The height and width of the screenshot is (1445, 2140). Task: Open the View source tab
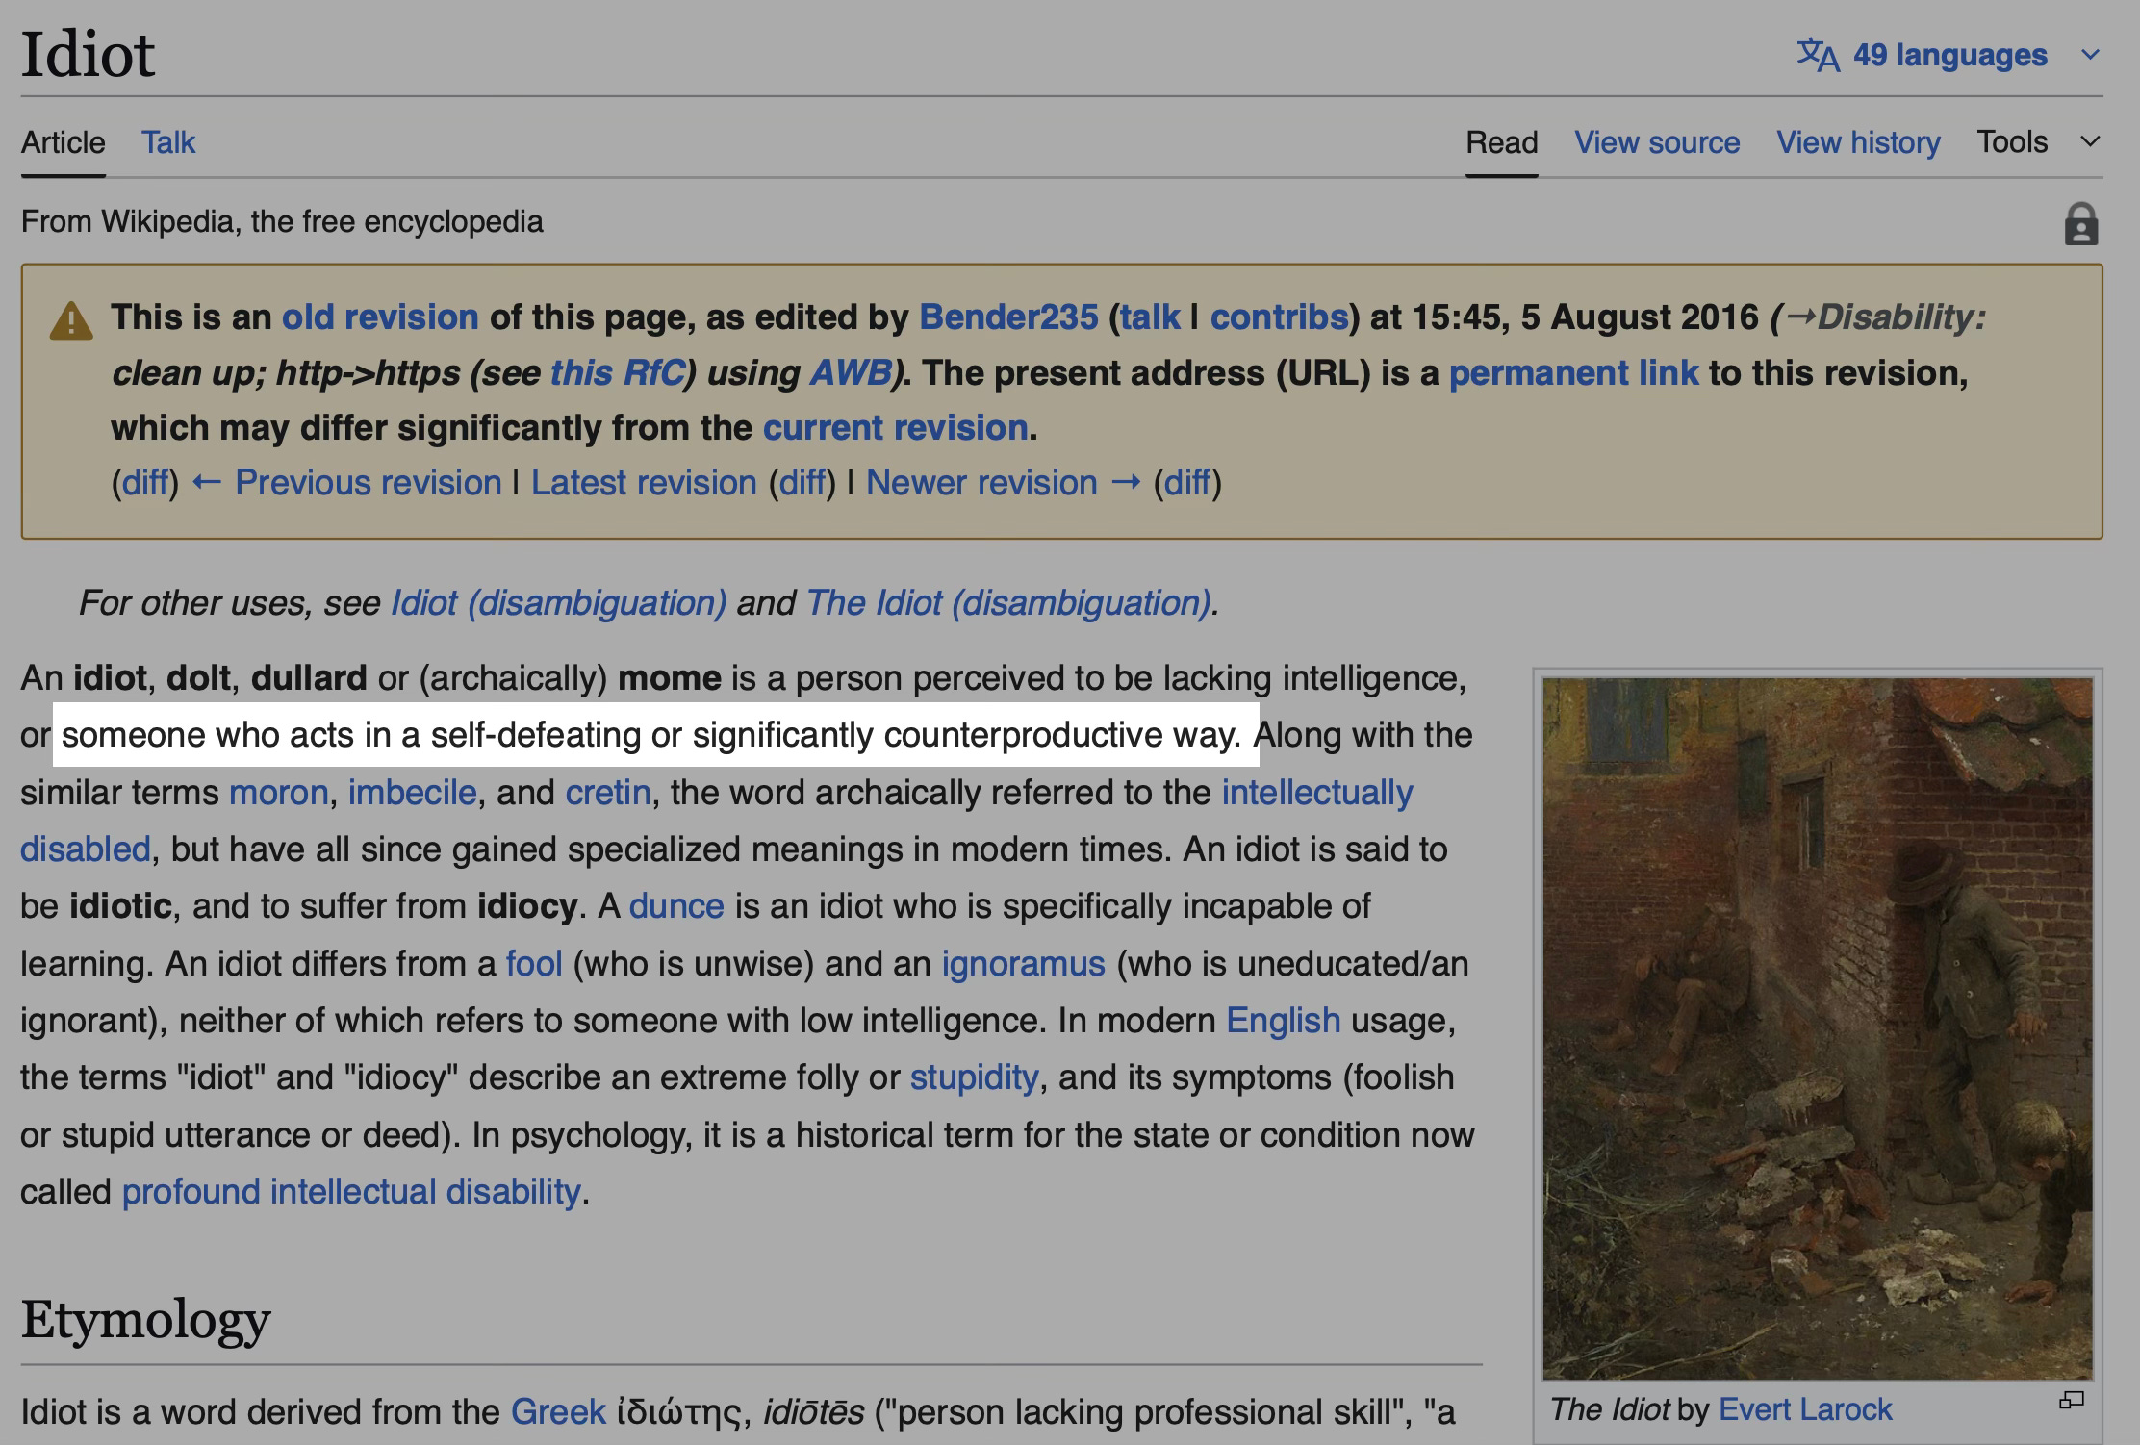(x=1656, y=142)
